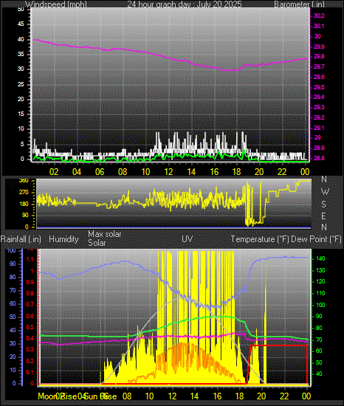344x406 pixels.
Task: Click the '29.7' barometer scale value
Action: [x=319, y=66]
